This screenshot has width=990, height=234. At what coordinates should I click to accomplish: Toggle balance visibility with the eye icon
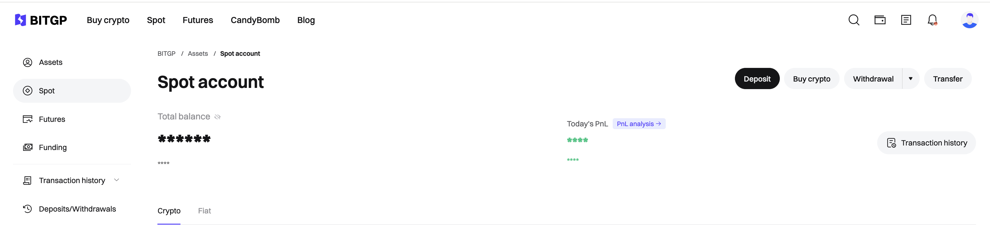click(x=217, y=116)
